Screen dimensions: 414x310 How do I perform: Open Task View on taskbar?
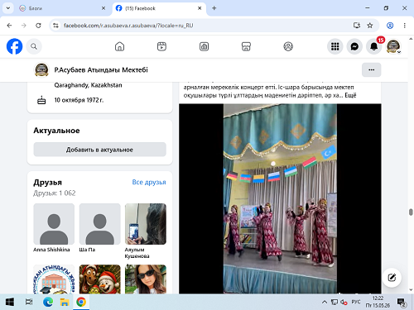click(29, 302)
